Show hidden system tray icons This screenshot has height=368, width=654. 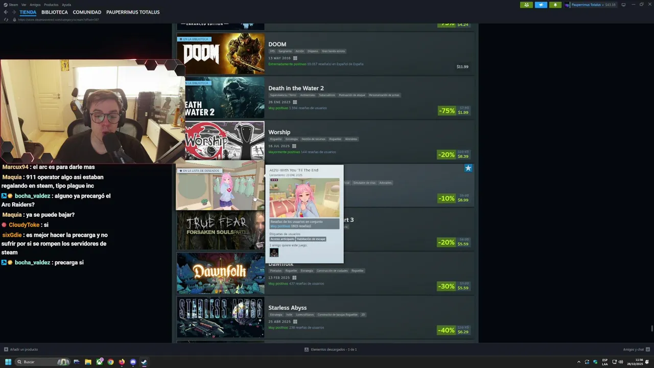(x=579, y=362)
